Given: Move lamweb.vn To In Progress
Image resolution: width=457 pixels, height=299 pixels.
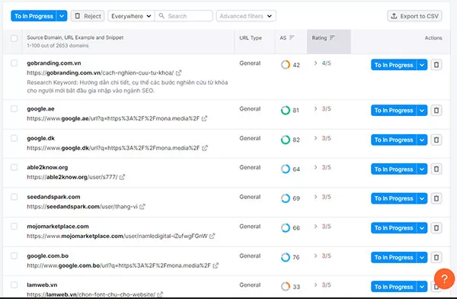Looking at the screenshot, I should click(394, 287).
